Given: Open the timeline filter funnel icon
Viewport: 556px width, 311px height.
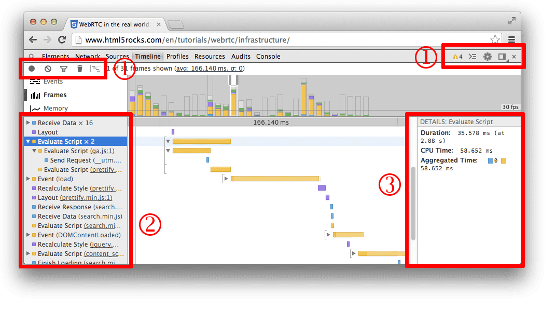Looking at the screenshot, I should tap(64, 69).
